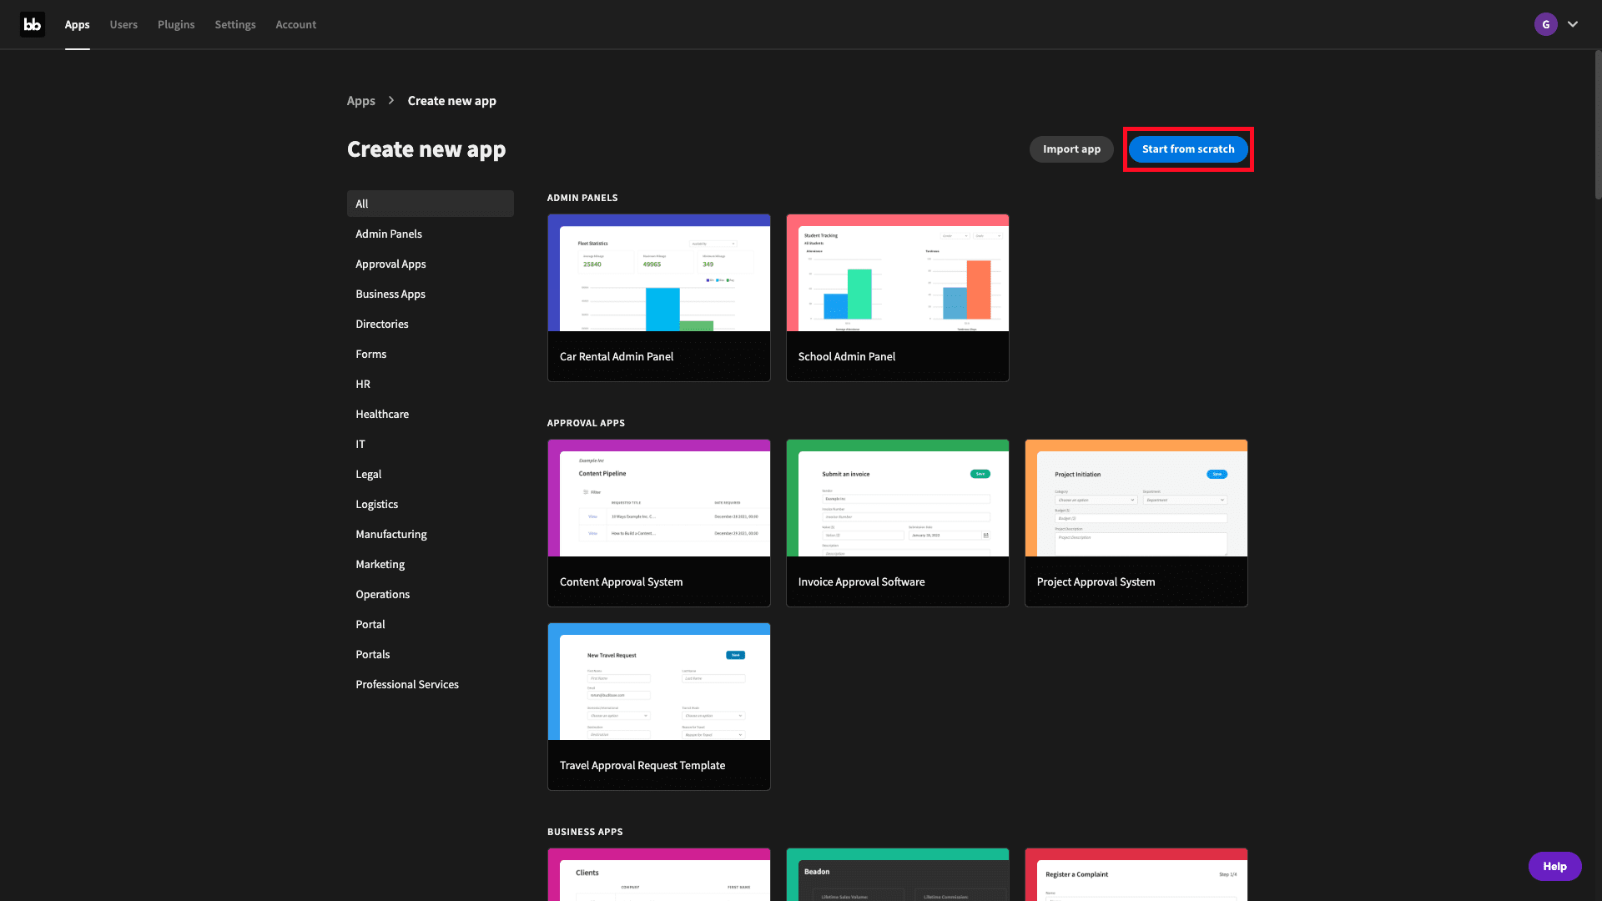
Task: Open the Plugins section
Action: pyautogui.click(x=175, y=24)
